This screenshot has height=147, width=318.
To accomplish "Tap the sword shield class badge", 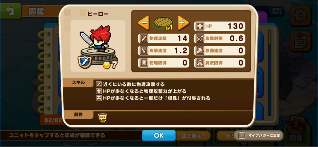I will click(85, 62).
